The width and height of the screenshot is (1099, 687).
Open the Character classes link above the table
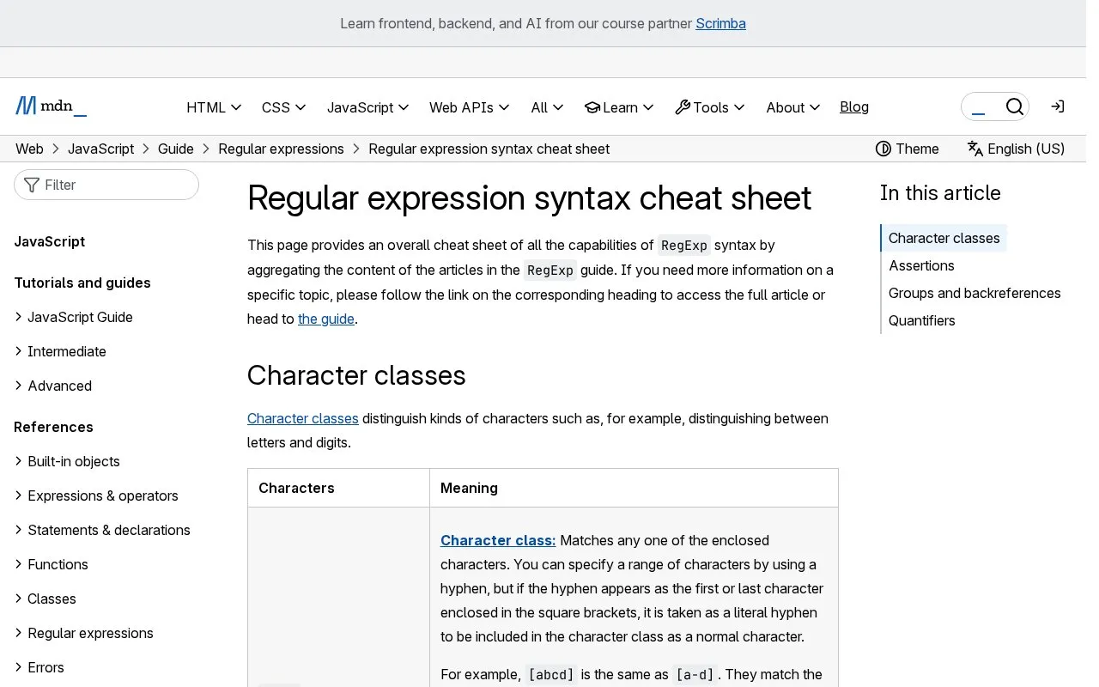(x=303, y=418)
